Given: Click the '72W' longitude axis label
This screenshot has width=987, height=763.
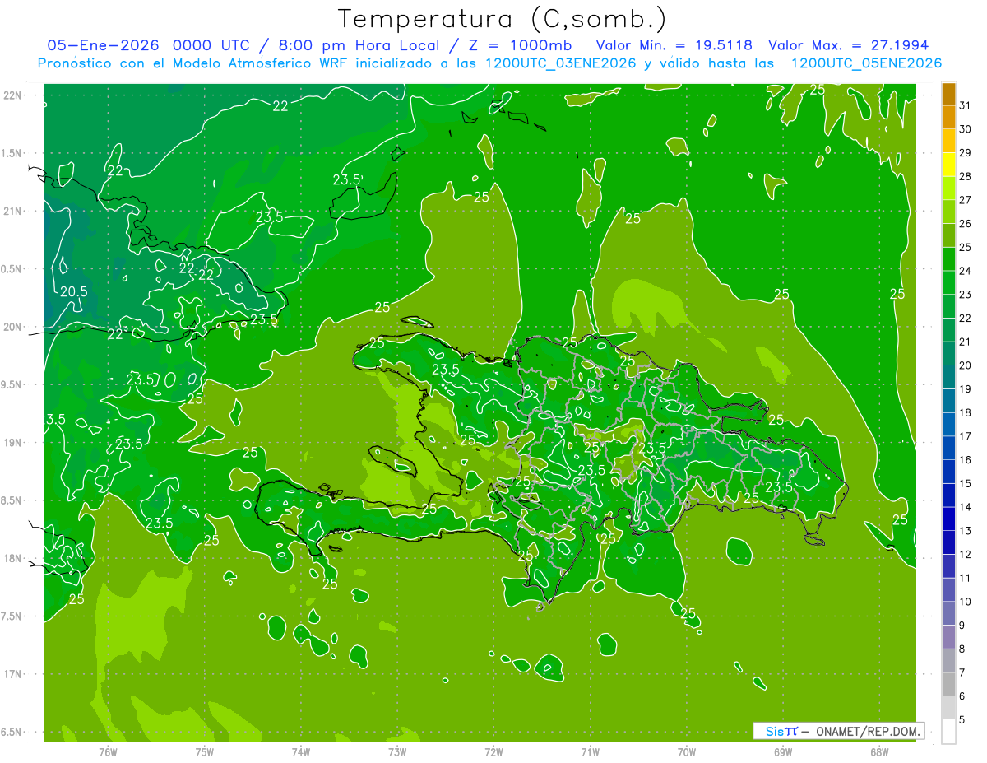Looking at the screenshot, I should pyautogui.click(x=493, y=752).
